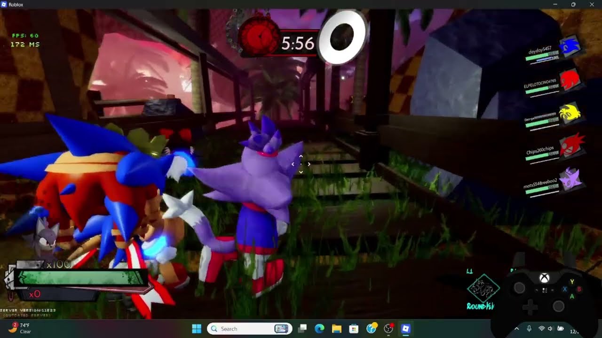The height and width of the screenshot is (338, 602).
Task: Click the mats5548reeboo2 player name
Action: click(540, 183)
